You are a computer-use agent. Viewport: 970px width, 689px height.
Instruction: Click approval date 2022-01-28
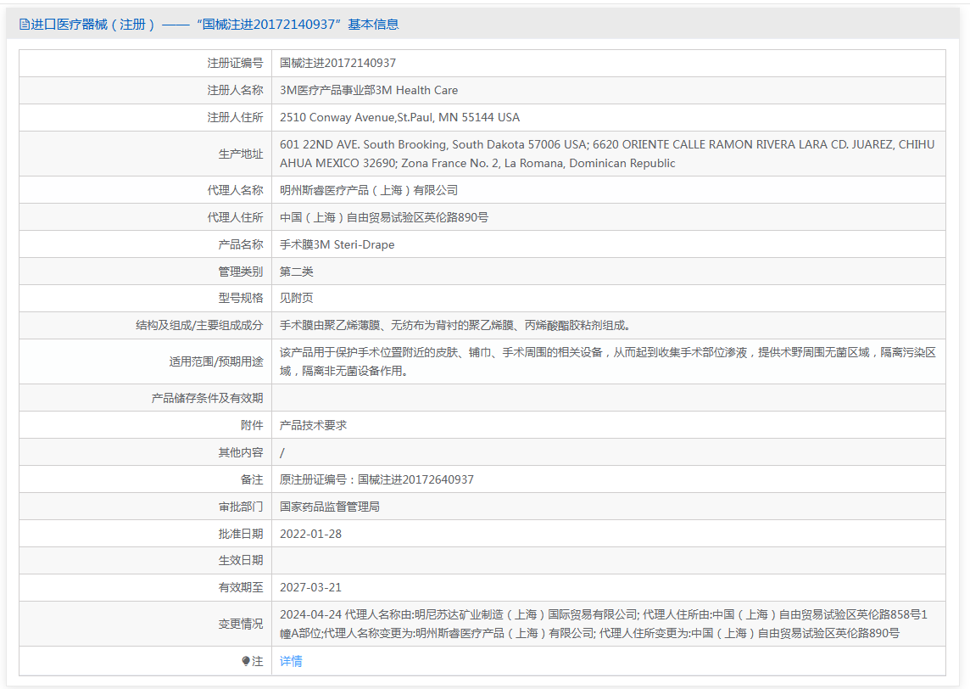coord(310,535)
